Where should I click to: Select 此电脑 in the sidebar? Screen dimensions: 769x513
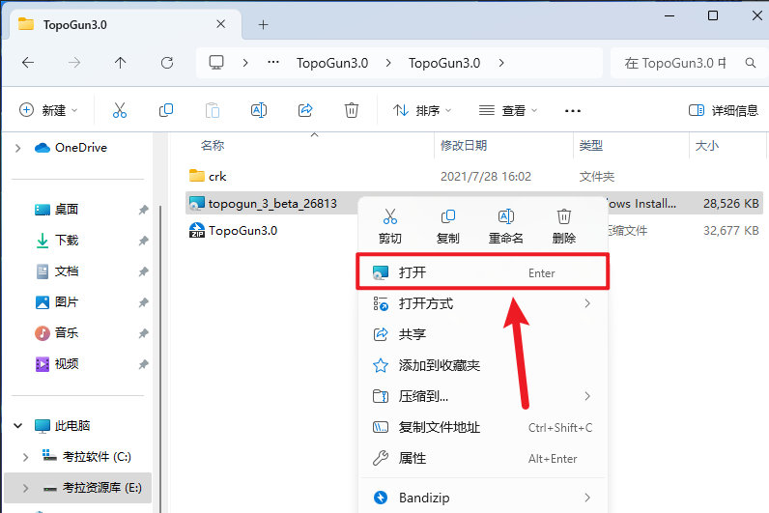tap(63, 426)
